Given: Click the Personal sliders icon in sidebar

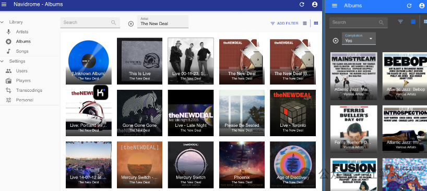Looking at the screenshot, I should [9, 100].
